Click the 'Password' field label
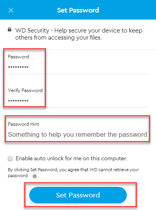The height and width of the screenshot is (210, 156). tap(18, 57)
